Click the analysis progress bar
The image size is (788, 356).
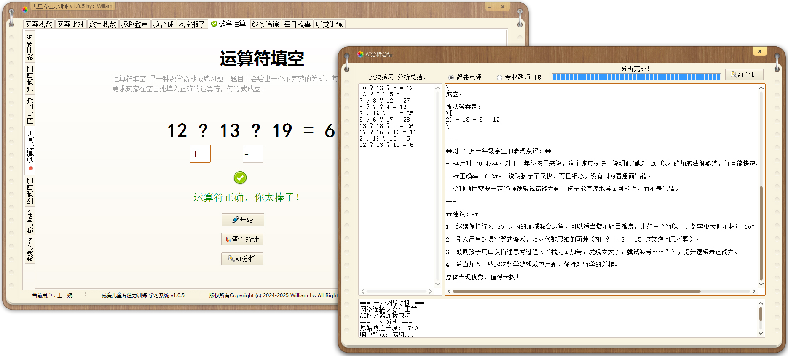[636, 77]
